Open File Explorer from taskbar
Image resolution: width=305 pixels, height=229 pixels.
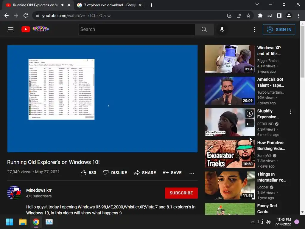pyautogui.click(x=23, y=222)
